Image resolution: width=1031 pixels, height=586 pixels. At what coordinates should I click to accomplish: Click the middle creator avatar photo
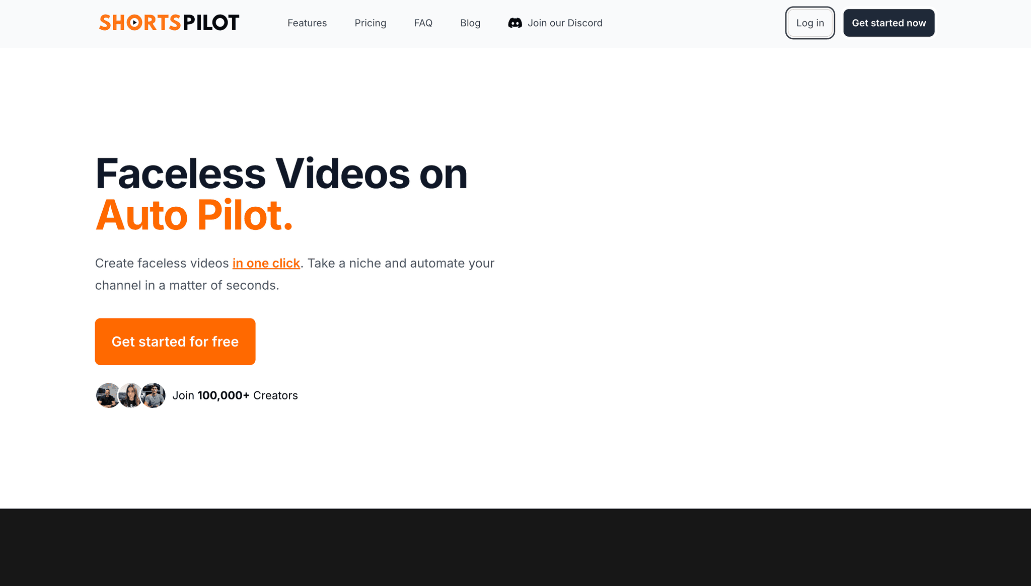[x=130, y=395]
